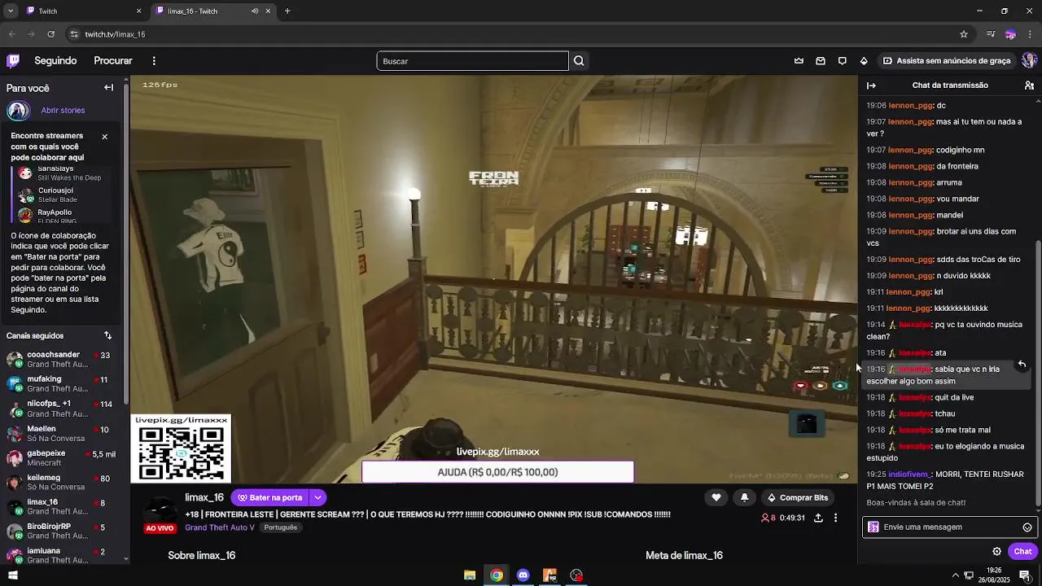Open the chat community users icon
The image size is (1042, 586).
1029,85
